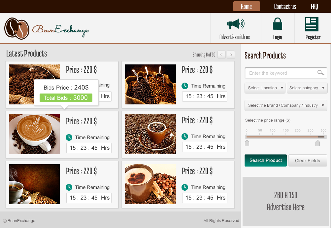Click the Clear Fields button
The width and height of the screenshot is (331, 228).
308,161
